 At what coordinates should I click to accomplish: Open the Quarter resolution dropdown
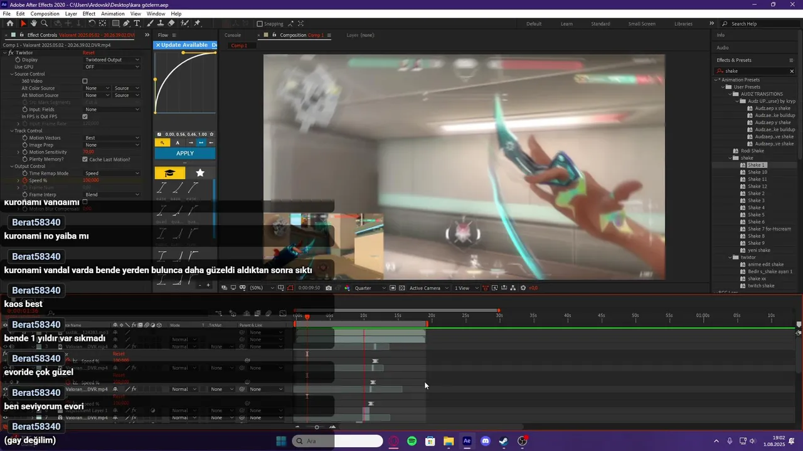371,288
